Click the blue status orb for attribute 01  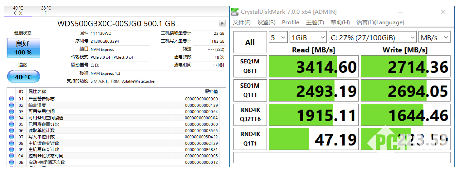click(x=11, y=99)
